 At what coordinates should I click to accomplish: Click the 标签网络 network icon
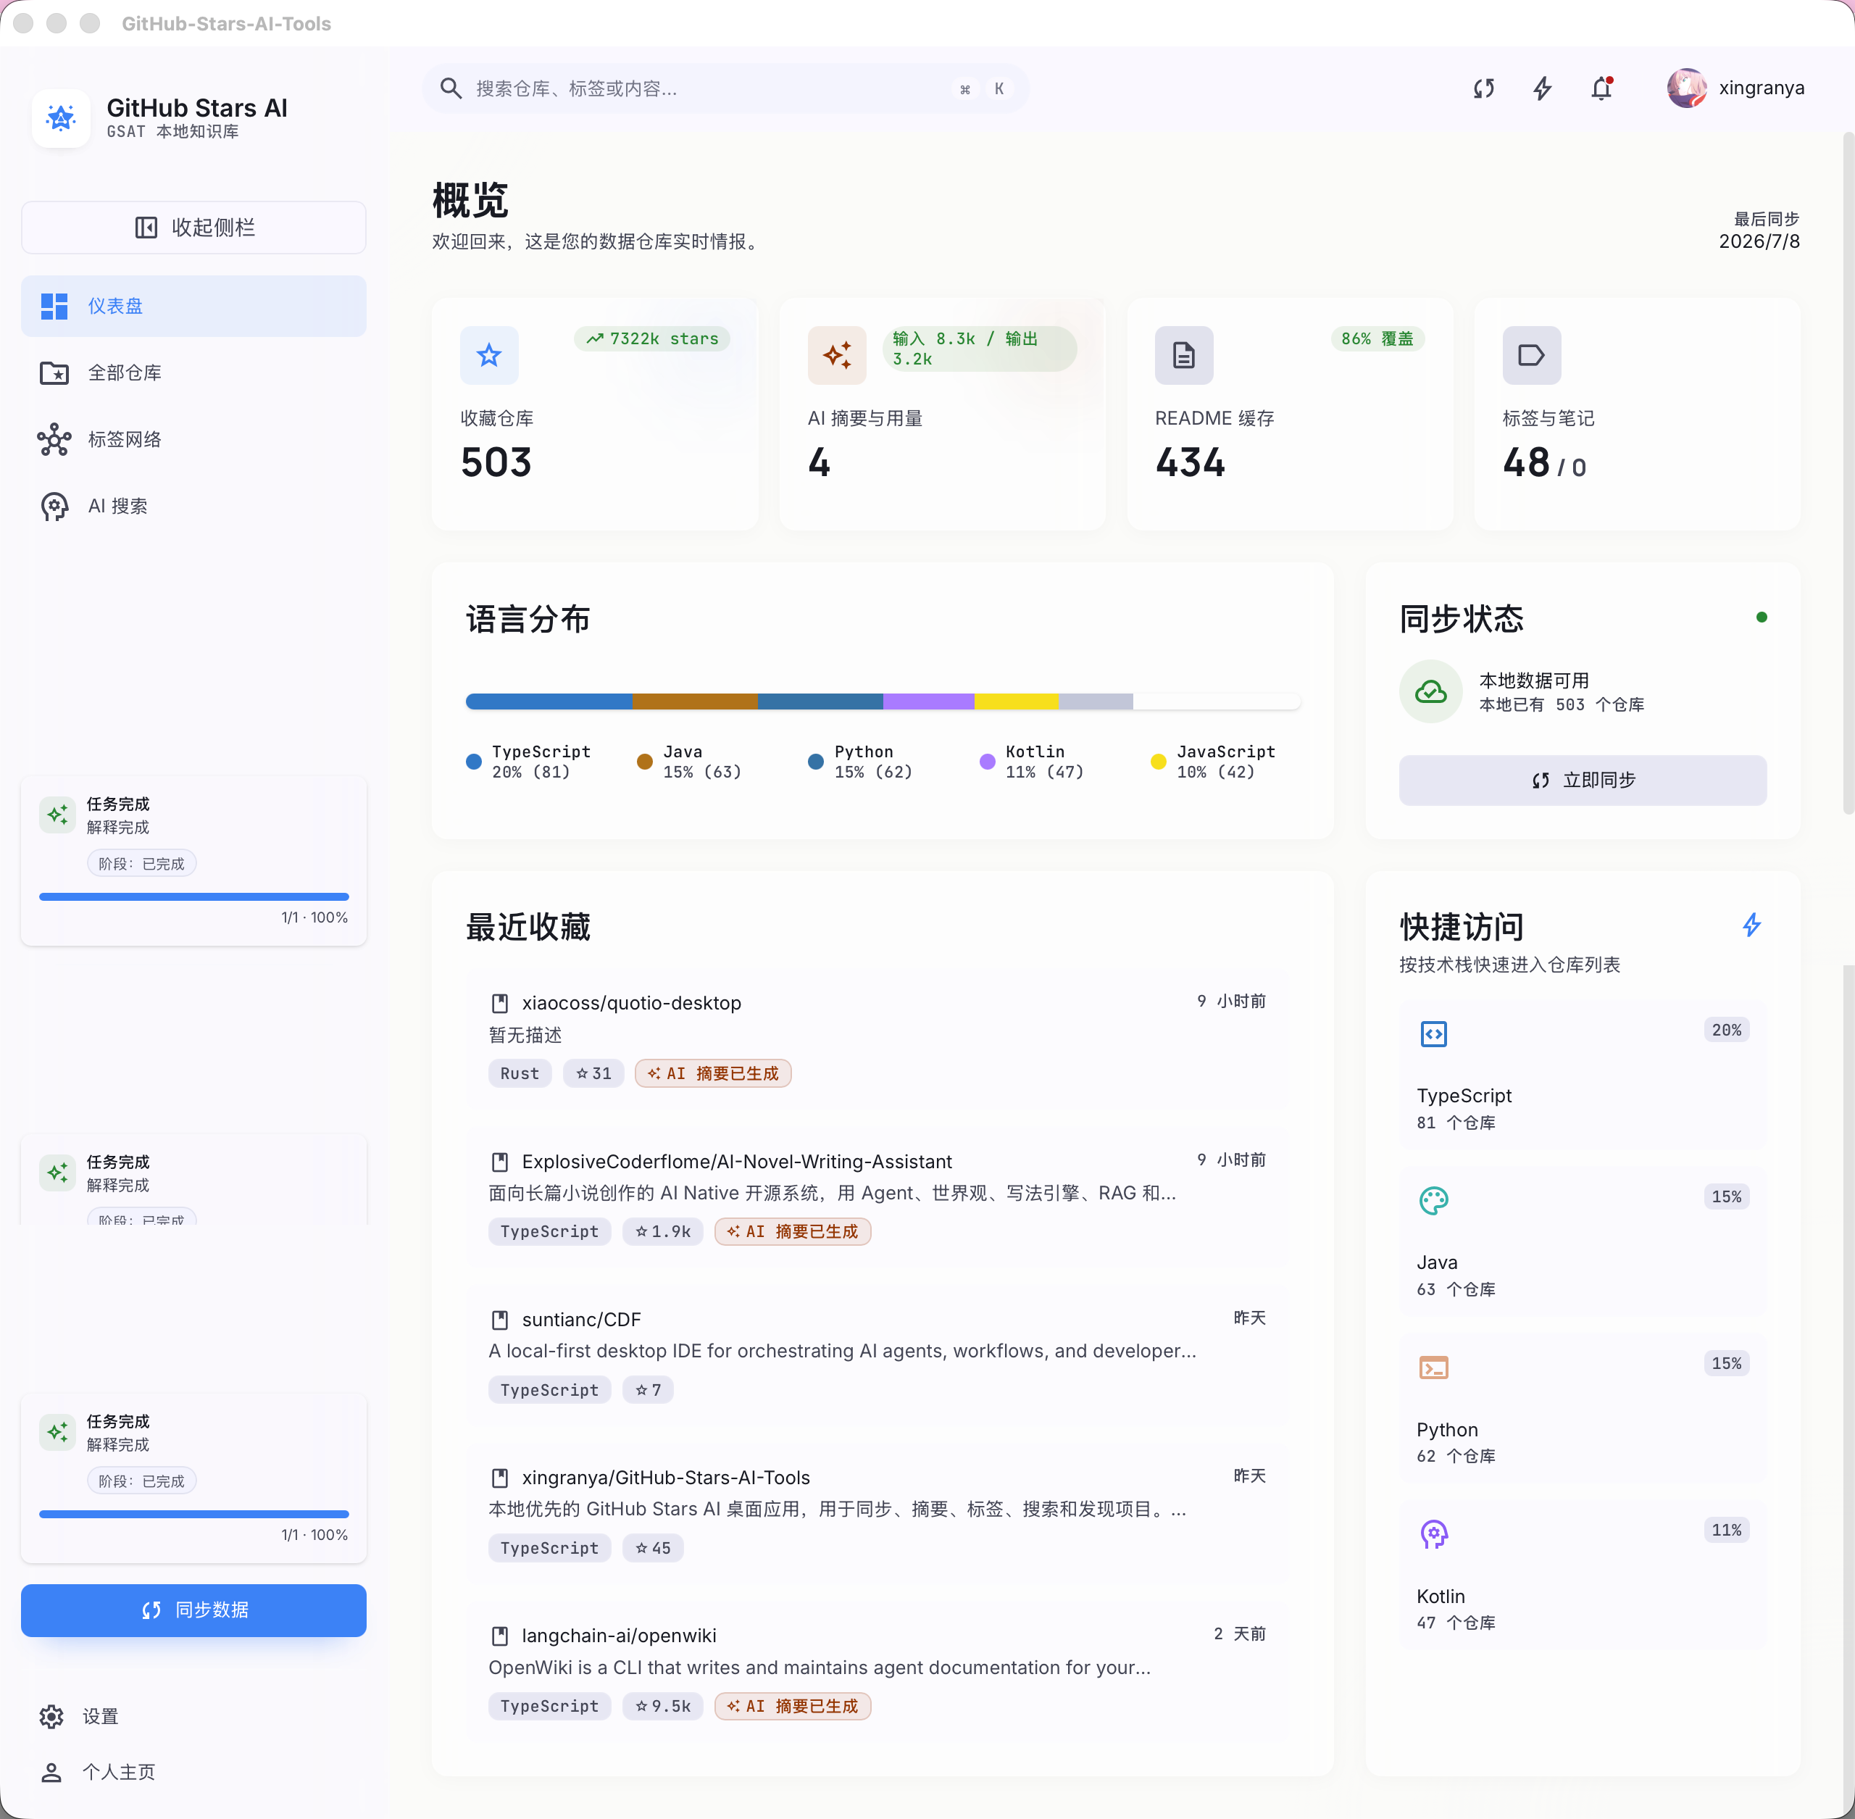(54, 439)
